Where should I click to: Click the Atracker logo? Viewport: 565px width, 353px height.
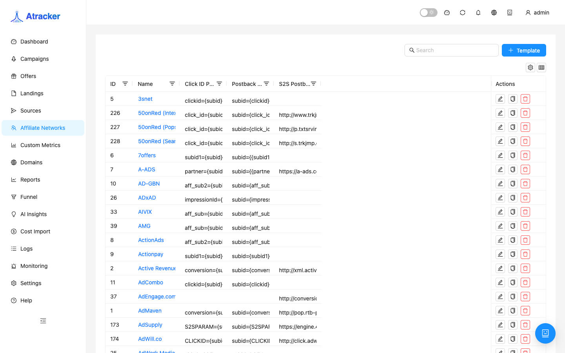point(35,16)
